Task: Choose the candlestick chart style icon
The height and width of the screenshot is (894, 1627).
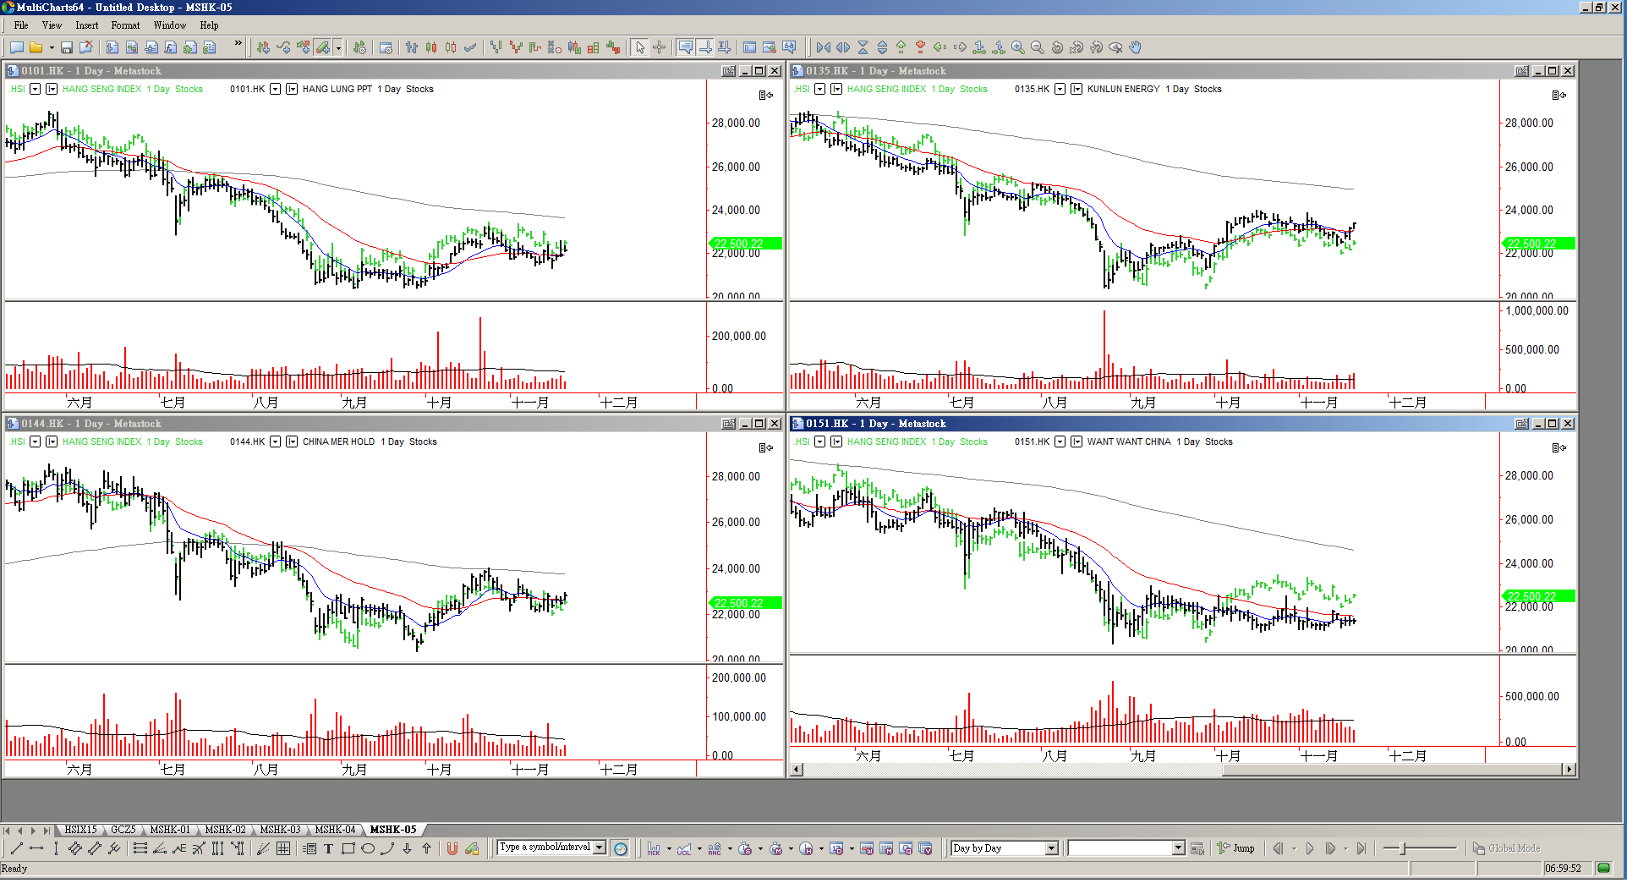Action: pos(431,48)
